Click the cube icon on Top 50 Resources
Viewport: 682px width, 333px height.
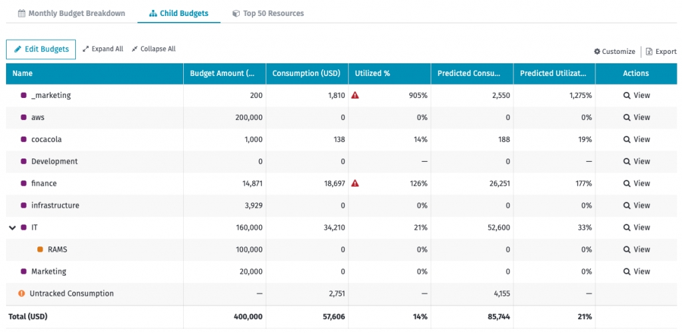coord(236,13)
